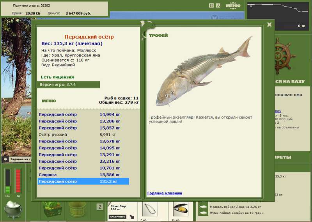Open the main МЕНЮ at top right
Viewport: 312px width, 222px height.
233,5
